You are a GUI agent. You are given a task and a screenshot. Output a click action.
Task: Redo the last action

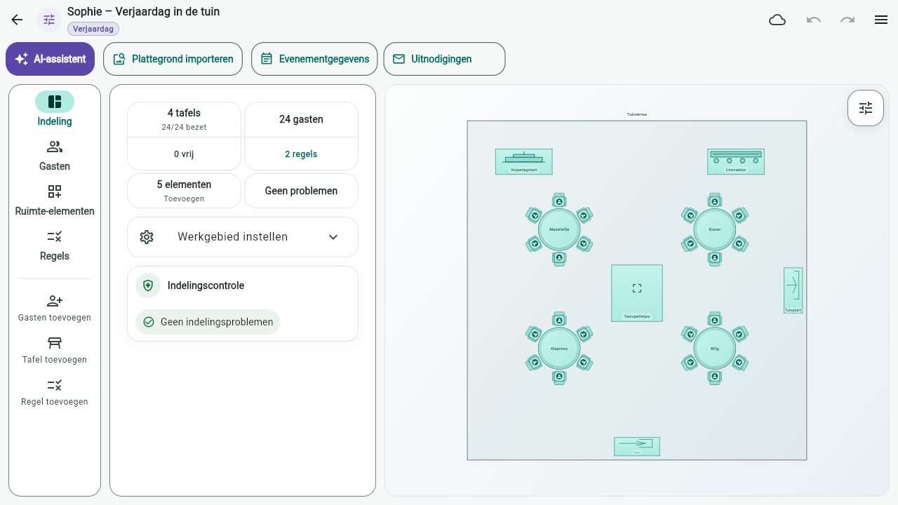(847, 20)
